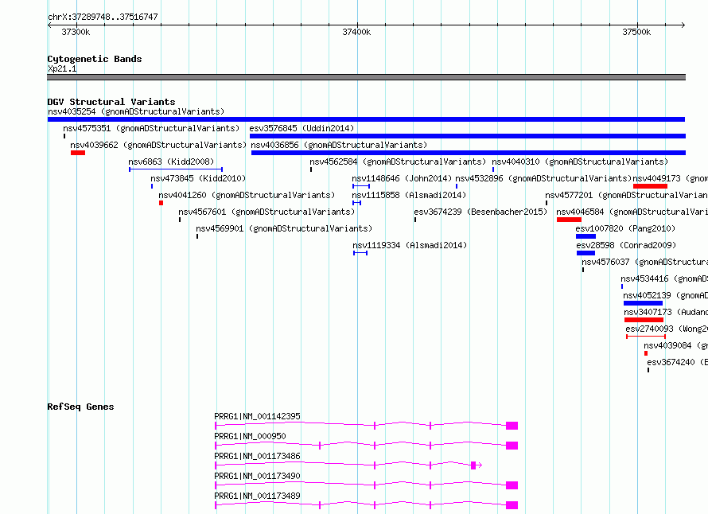Click DGV Structural Variants track title
The width and height of the screenshot is (708, 514).
[111, 102]
